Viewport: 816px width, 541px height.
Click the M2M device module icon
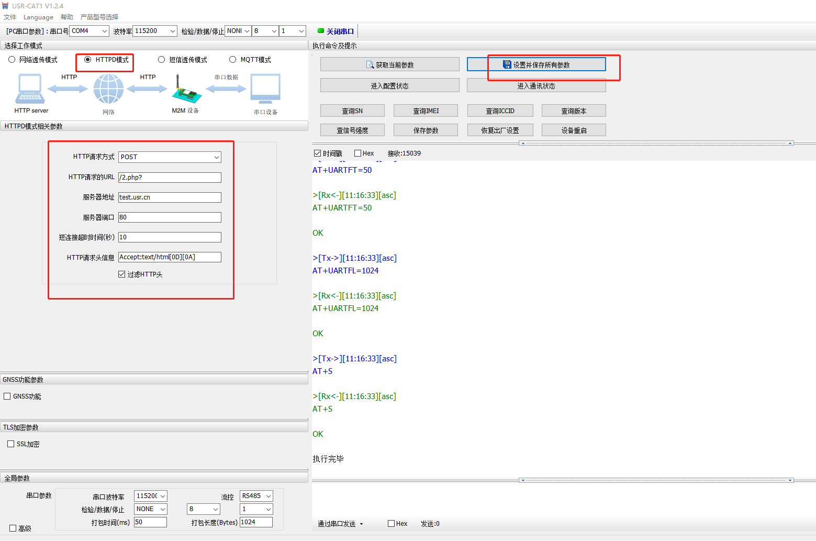pyautogui.click(x=186, y=90)
